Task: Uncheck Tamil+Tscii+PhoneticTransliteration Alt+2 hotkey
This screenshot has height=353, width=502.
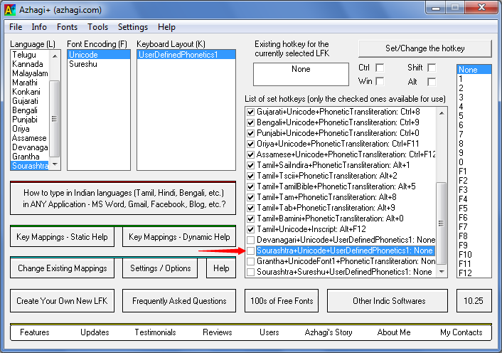Action: pos(251,176)
